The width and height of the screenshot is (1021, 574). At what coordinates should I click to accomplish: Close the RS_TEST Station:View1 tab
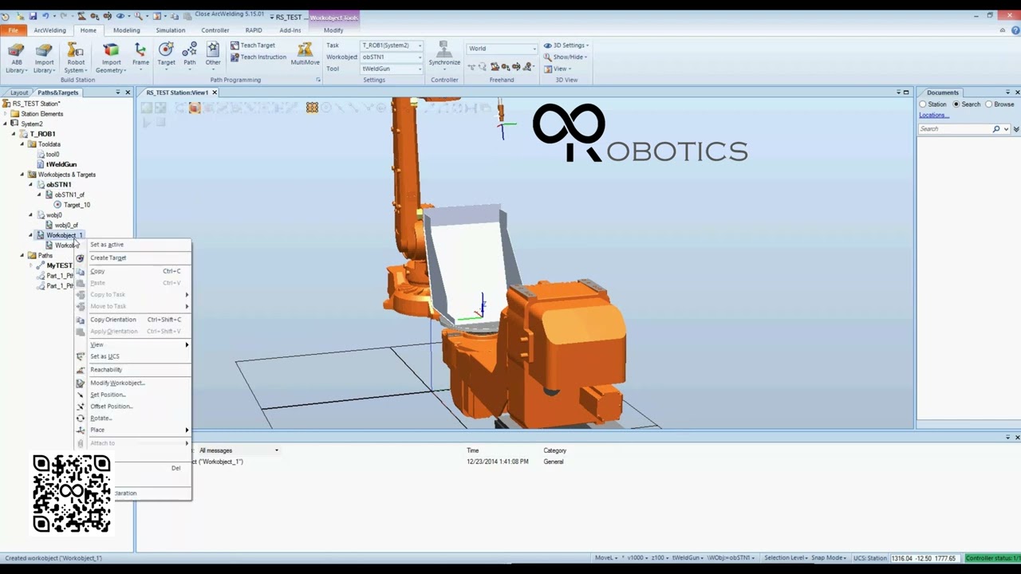214,92
